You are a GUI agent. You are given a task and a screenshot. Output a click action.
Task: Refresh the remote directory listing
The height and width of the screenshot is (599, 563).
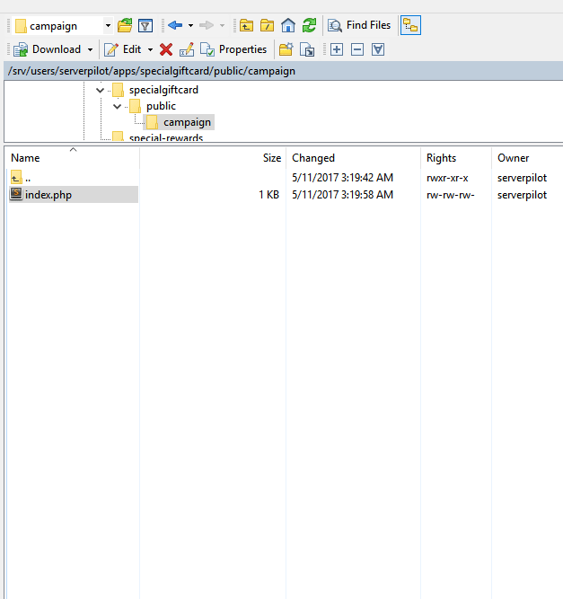point(309,26)
